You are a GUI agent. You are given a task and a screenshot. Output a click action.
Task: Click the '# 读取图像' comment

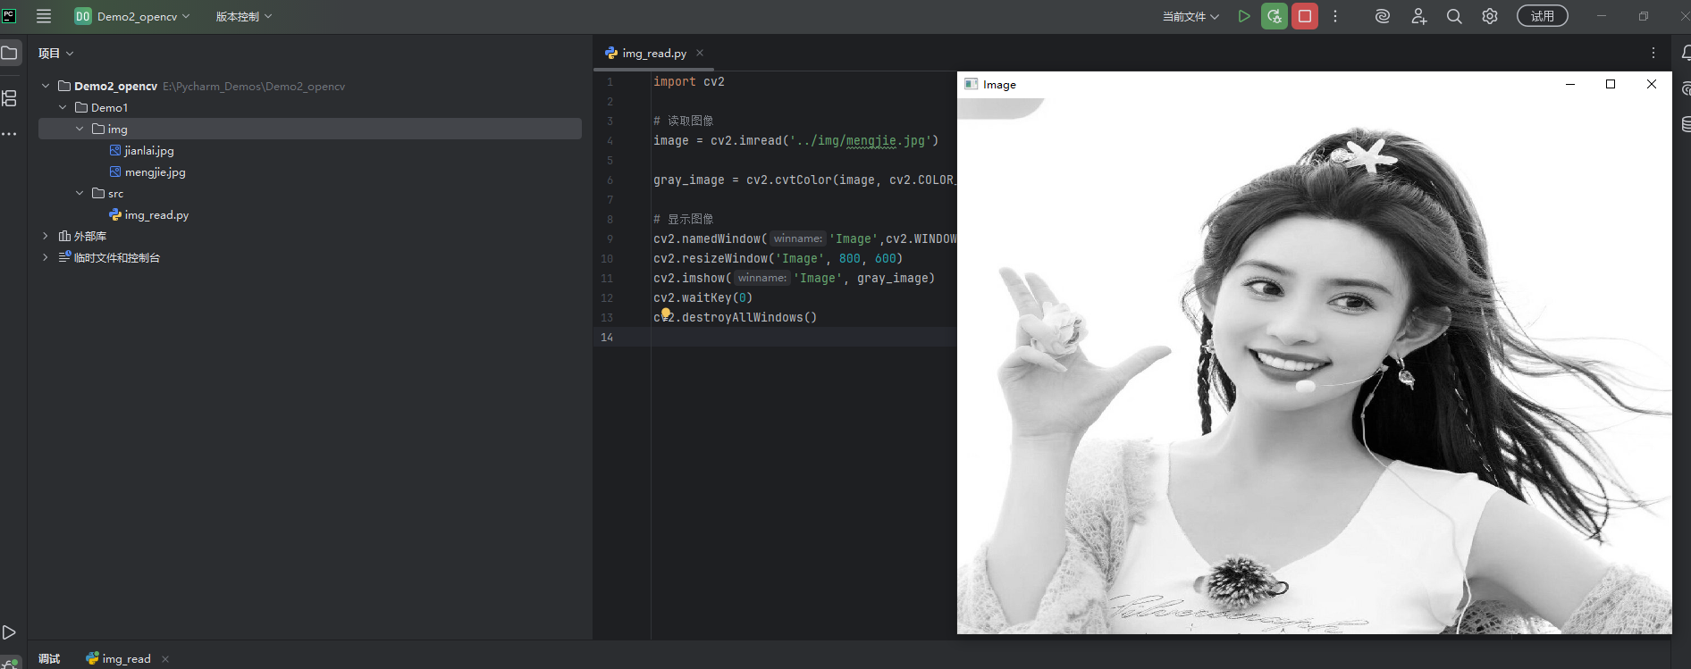point(684,121)
